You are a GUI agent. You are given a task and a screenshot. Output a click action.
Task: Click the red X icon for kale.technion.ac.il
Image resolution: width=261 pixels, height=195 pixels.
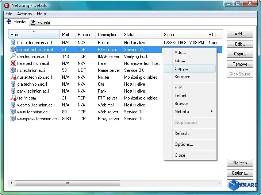tap(13, 63)
